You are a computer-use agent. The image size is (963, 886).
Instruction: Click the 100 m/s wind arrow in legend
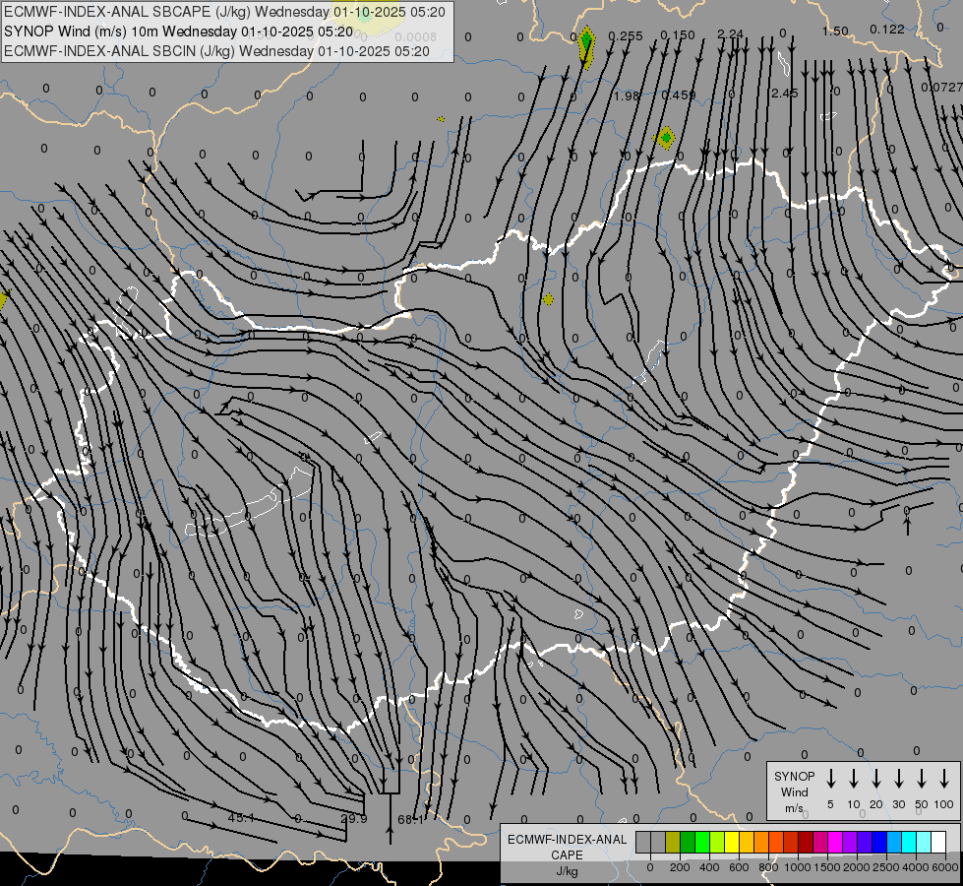point(943,779)
